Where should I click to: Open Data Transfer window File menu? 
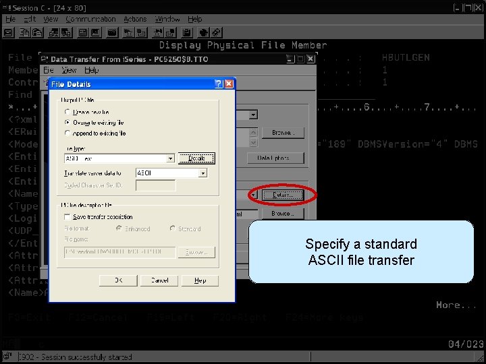pyautogui.click(x=49, y=70)
